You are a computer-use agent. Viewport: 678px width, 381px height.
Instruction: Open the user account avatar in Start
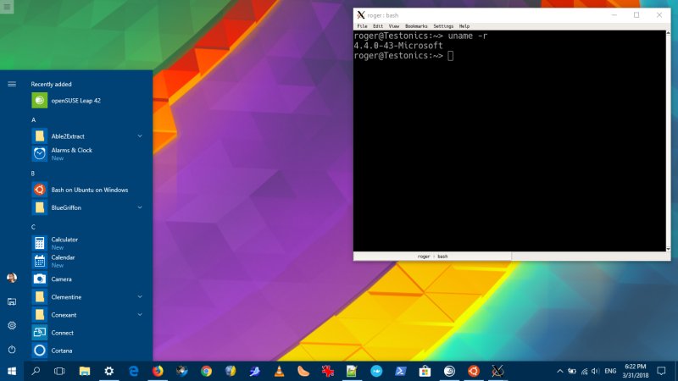12,278
